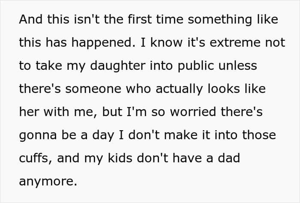Click the word "worried" in the text
This screenshot has width=300, height=203.
click(193, 112)
